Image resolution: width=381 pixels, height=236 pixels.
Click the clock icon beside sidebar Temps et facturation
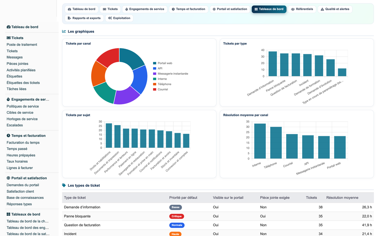pyautogui.click(x=9, y=136)
